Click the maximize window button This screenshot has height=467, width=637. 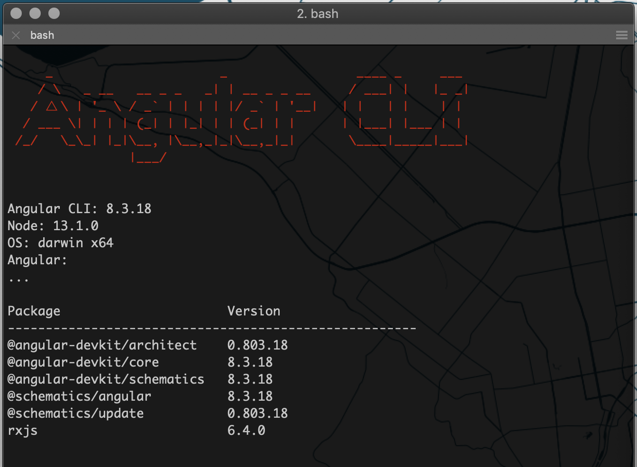54,13
